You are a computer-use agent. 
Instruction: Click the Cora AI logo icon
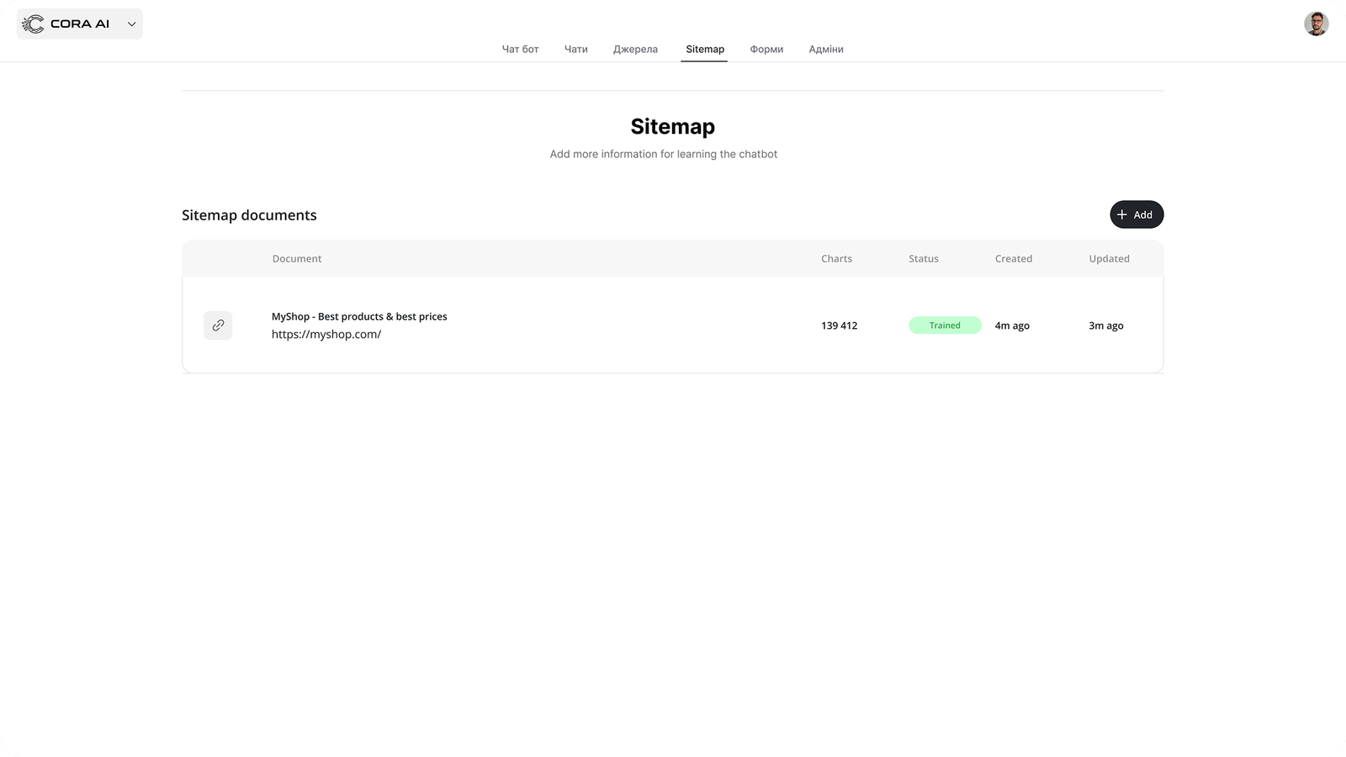tap(33, 24)
